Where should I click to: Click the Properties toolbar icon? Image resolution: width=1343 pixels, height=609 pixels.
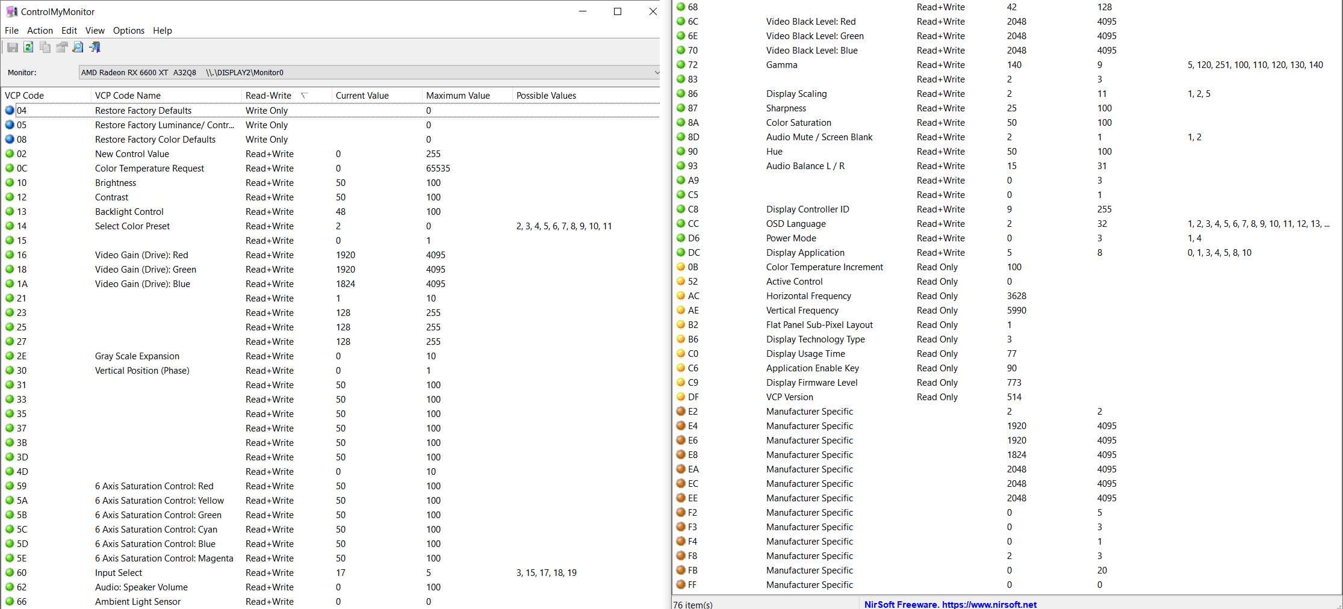tap(61, 48)
